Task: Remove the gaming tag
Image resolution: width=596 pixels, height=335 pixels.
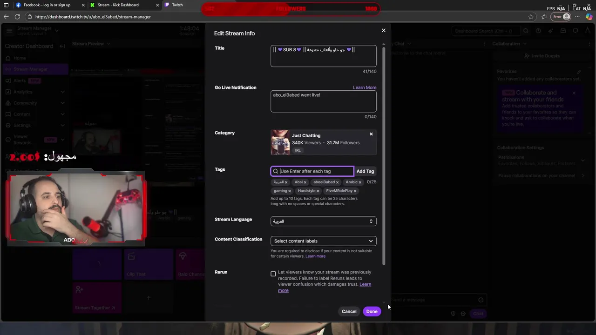Action: [x=289, y=191]
